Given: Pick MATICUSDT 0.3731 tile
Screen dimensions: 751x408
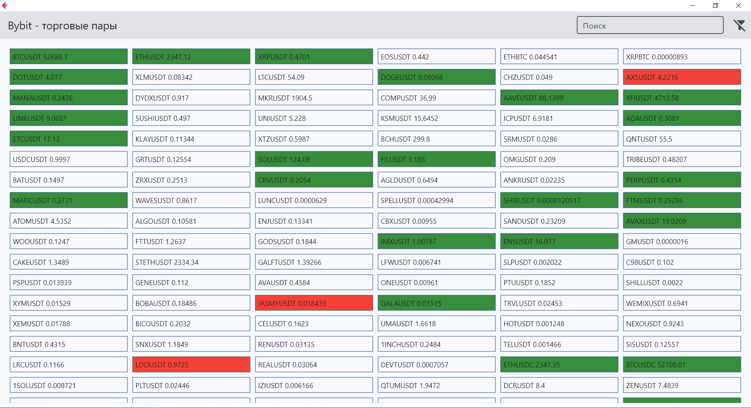Looking at the screenshot, I should click(68, 200).
